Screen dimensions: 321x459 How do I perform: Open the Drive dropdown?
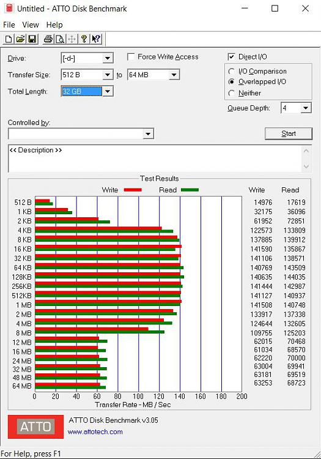pos(108,58)
